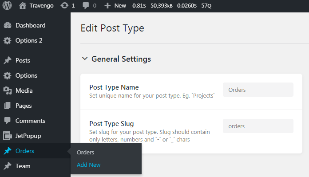Open the Posts menu item
This screenshot has width=309, height=177.
(x=23, y=60)
